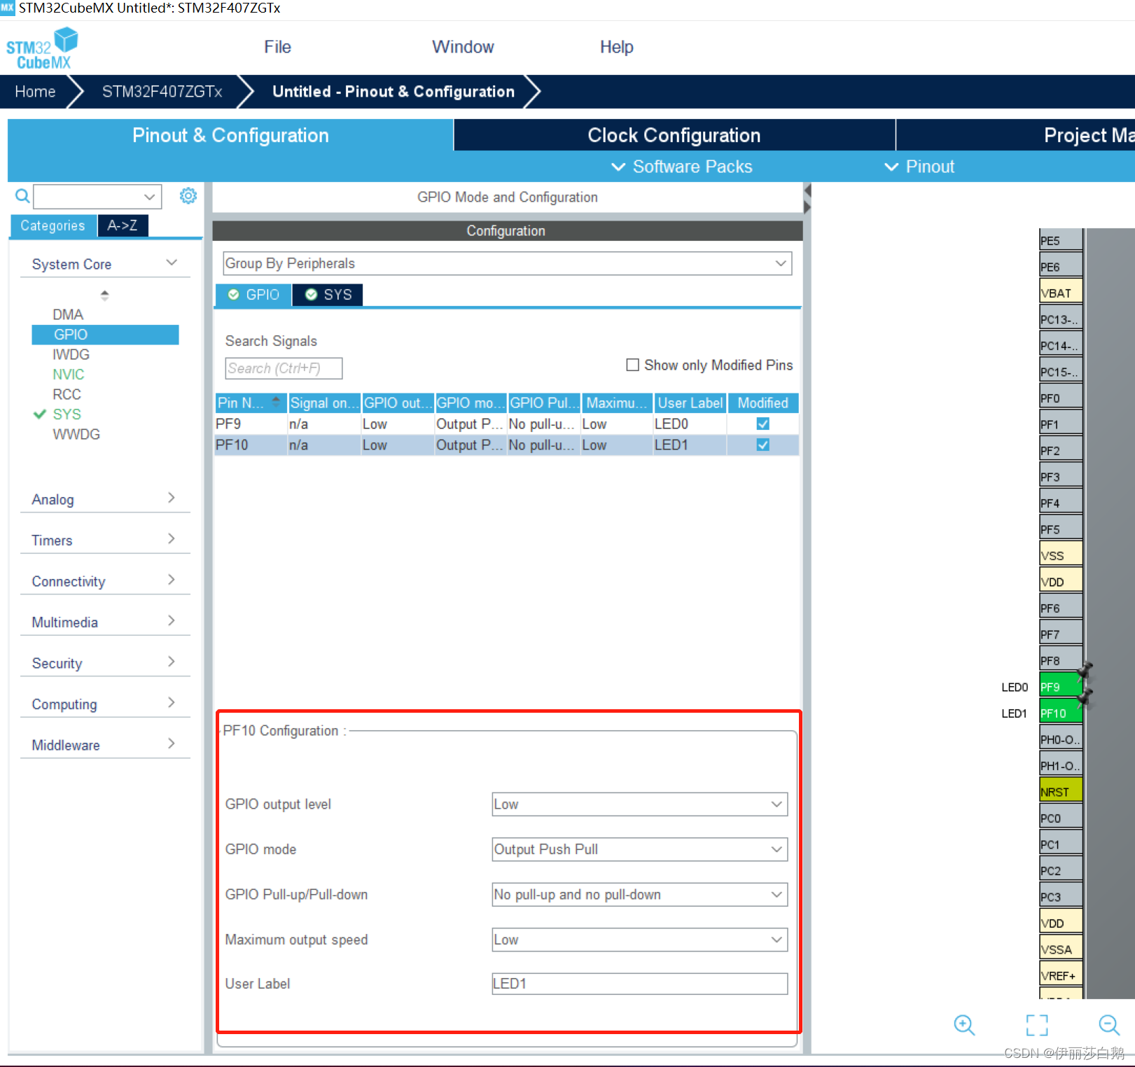Click the zoom in icon for pinout view
This screenshot has width=1135, height=1067.
click(964, 1025)
